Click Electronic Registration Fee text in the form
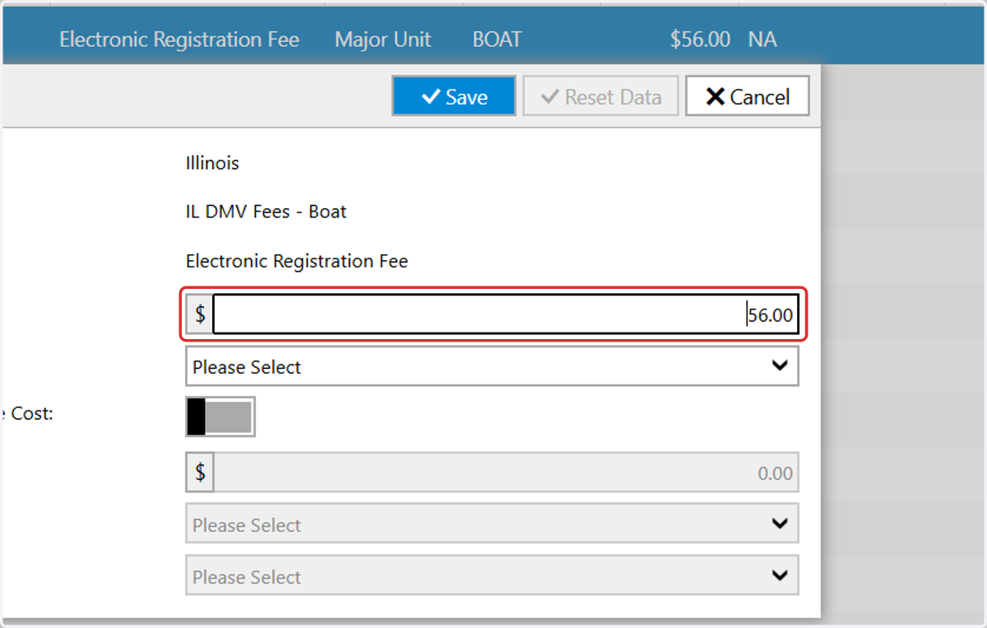 tap(297, 262)
